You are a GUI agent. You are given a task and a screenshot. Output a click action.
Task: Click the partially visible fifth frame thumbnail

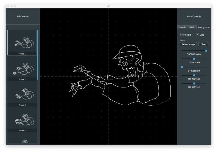pos(22,141)
